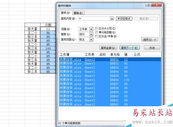
Task: Select result row for cell $H$55
Action: click(110, 76)
